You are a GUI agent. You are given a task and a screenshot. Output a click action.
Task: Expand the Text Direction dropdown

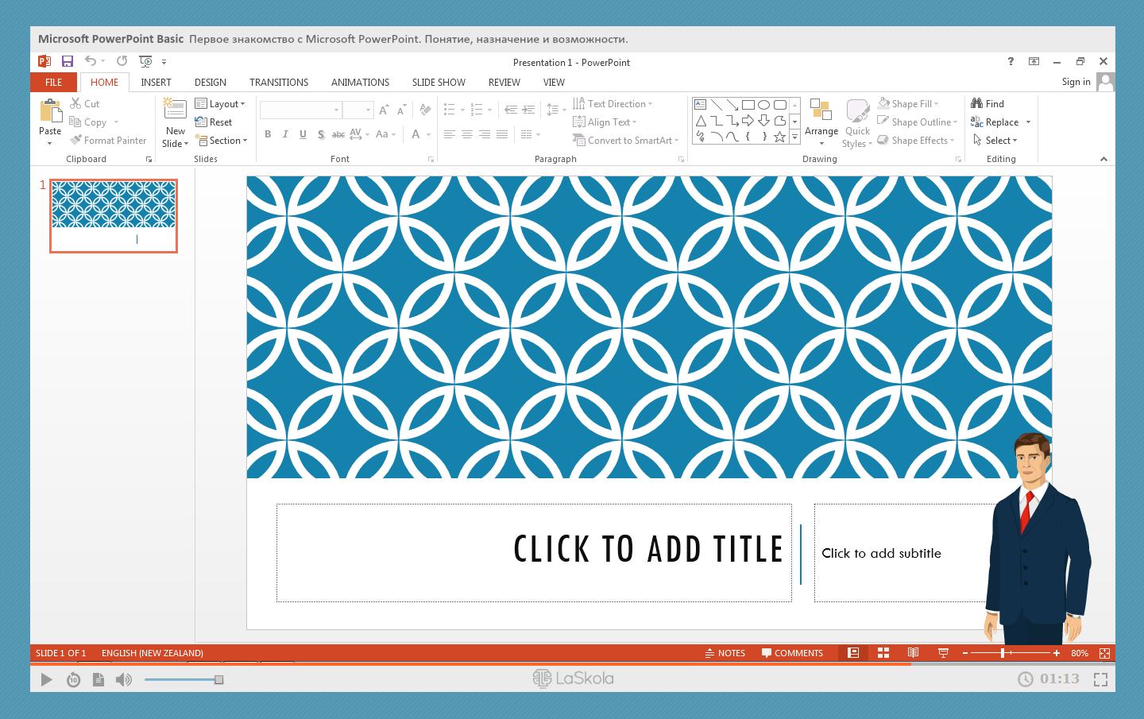[613, 104]
